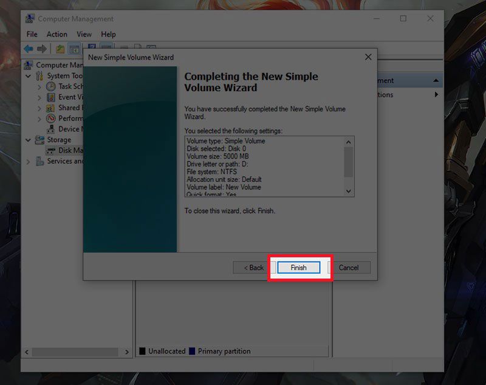Viewport: 486px width, 385px height.
Task: Click 'Volume label: New Volume' line
Action: click(224, 187)
